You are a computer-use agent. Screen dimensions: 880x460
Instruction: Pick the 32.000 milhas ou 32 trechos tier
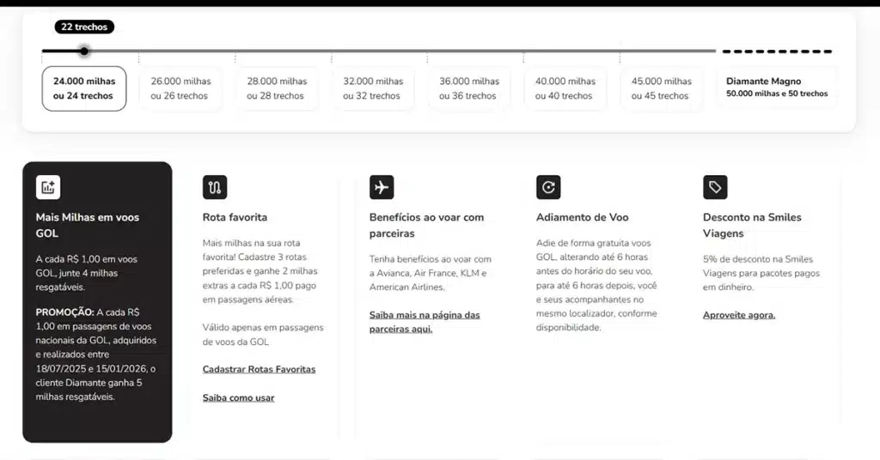pos(373,88)
